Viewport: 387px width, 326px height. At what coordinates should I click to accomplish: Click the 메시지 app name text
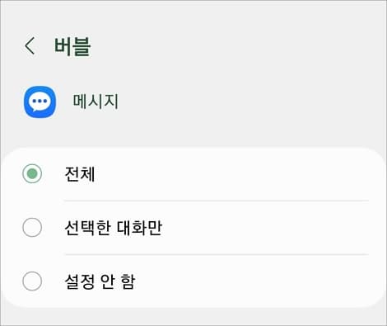click(96, 102)
